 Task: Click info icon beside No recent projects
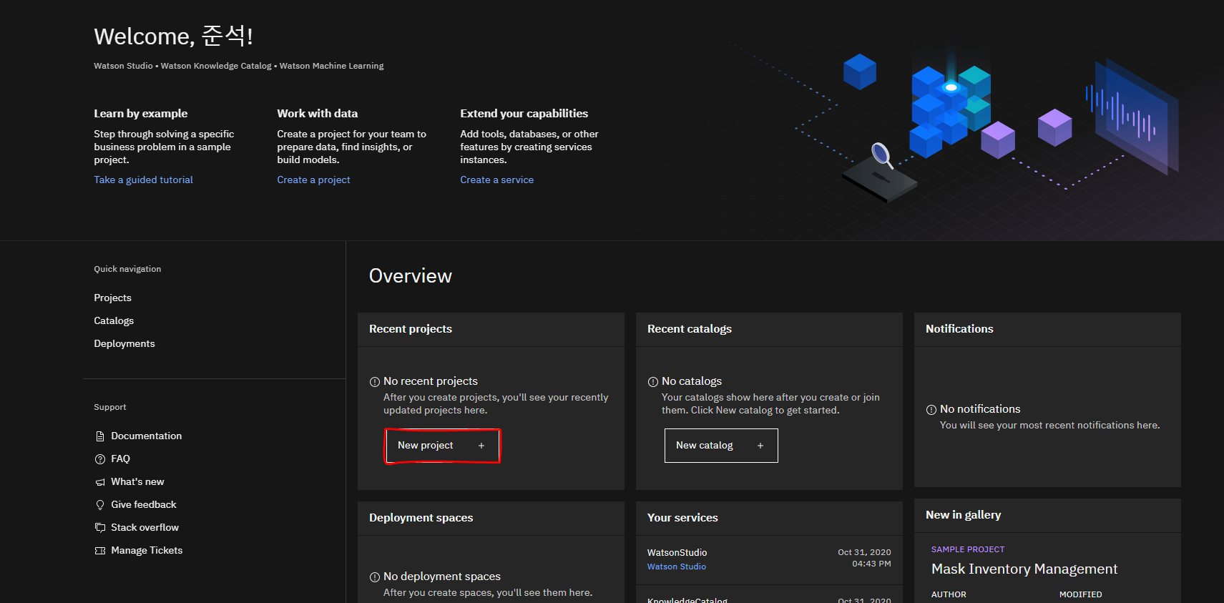[x=375, y=382]
